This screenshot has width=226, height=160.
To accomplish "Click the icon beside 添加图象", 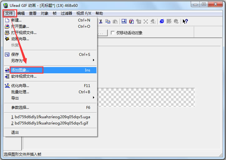I will coord(7,70).
